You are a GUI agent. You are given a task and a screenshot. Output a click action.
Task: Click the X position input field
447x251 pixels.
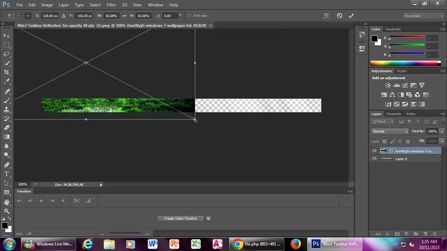pyautogui.click(x=50, y=16)
